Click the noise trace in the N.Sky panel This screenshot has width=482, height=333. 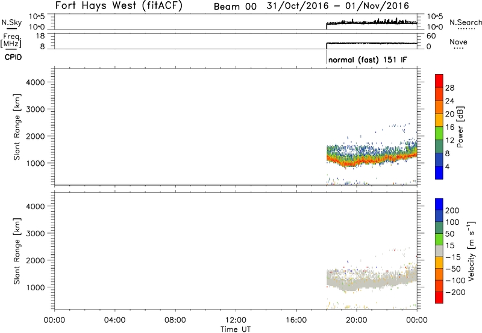tap(371, 23)
